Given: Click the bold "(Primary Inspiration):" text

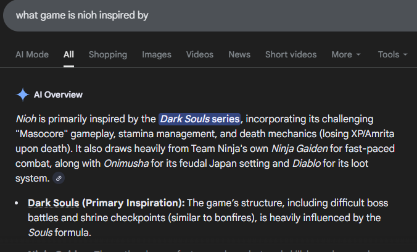Looking at the screenshot, I should [133, 203].
